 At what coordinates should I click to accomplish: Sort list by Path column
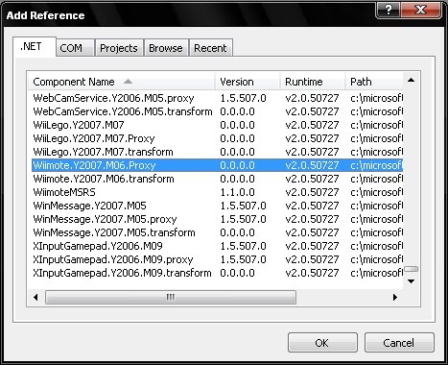[374, 82]
